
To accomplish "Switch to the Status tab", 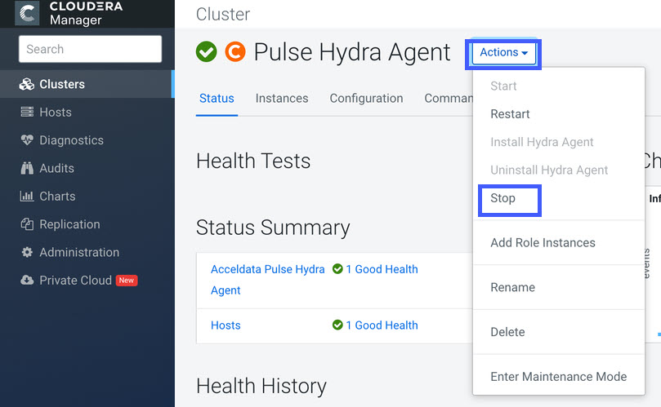I will [217, 98].
